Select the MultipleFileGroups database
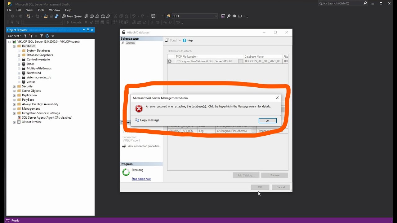The width and height of the screenshot is (397, 223). pos(39,68)
